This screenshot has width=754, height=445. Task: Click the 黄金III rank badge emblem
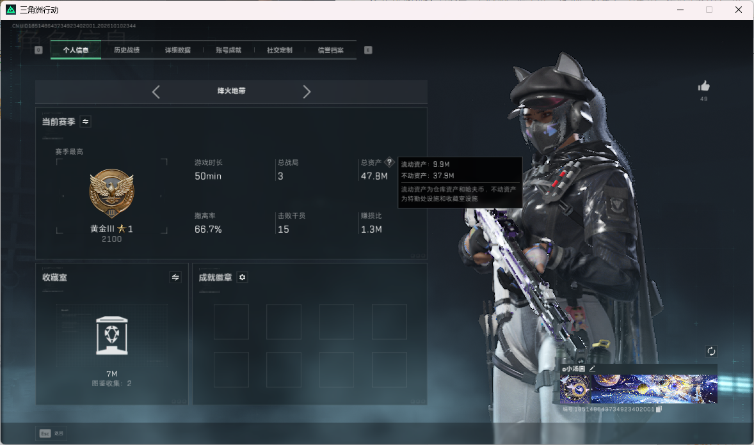click(x=111, y=194)
